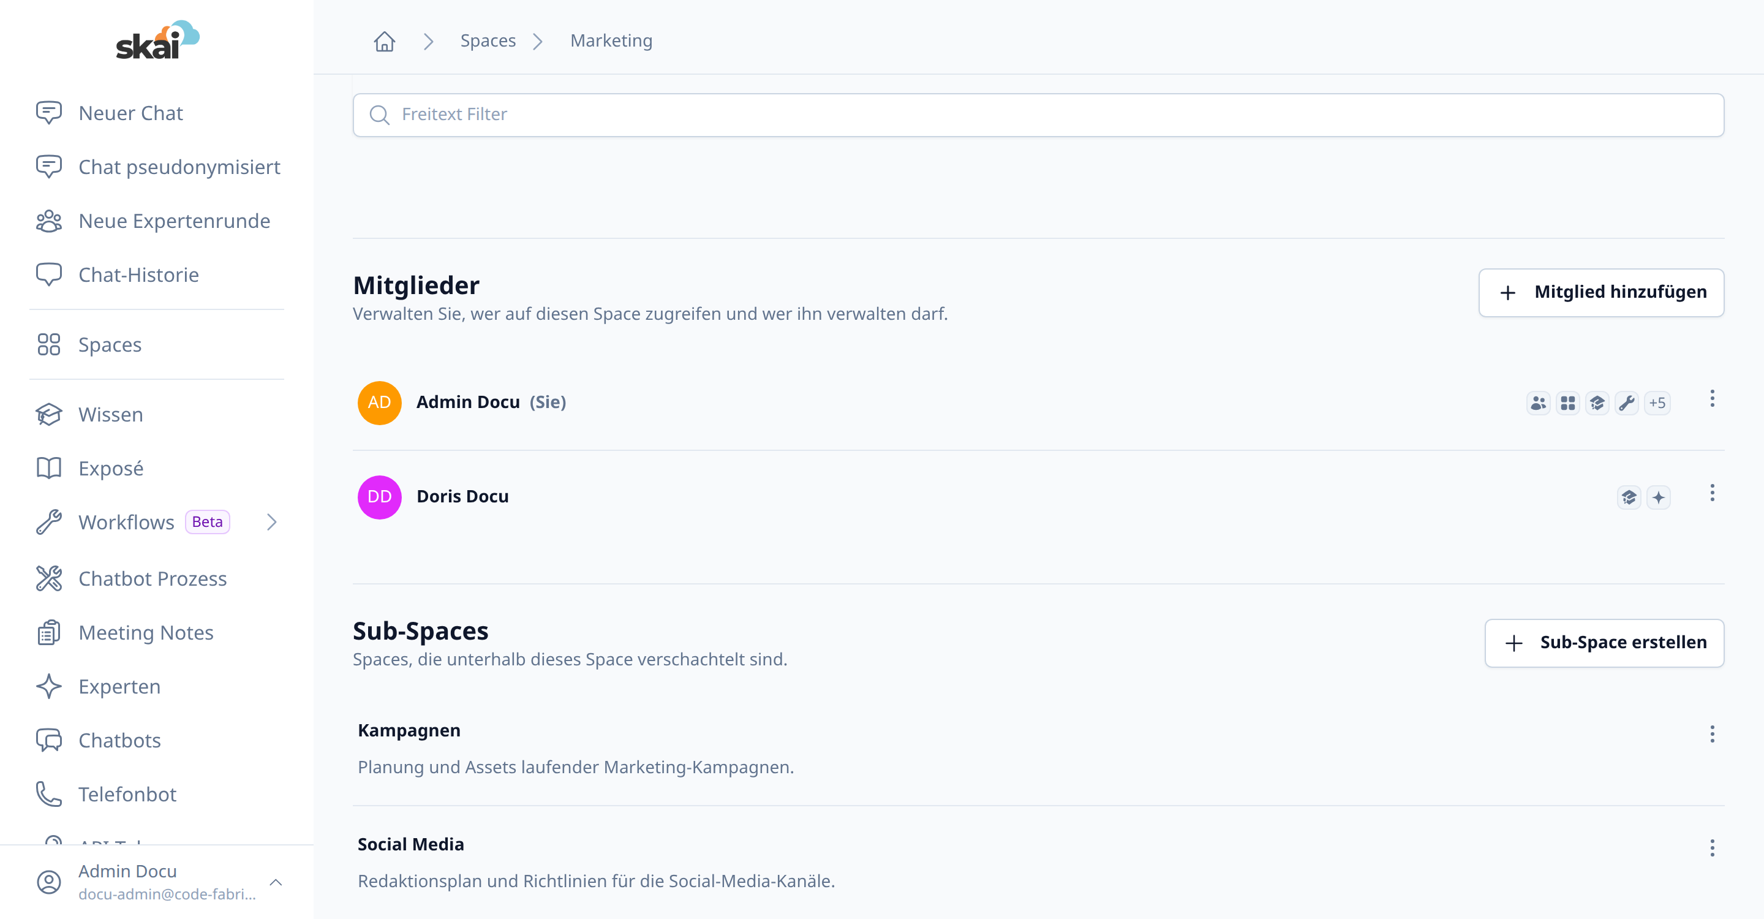Click the Telefonbot phone icon
1764x919 pixels.
tap(48, 795)
